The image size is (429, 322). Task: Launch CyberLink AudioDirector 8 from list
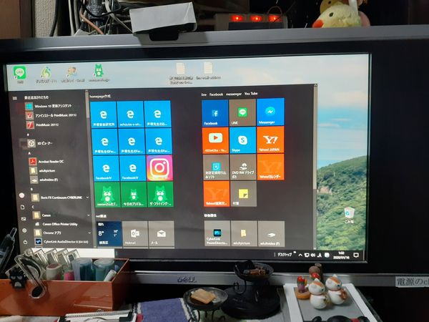point(61,242)
